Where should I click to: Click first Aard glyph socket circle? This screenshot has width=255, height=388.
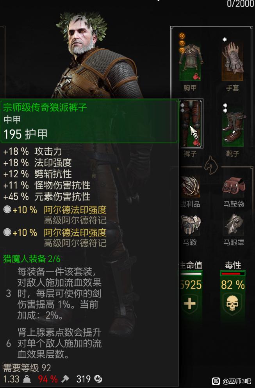point(7,209)
